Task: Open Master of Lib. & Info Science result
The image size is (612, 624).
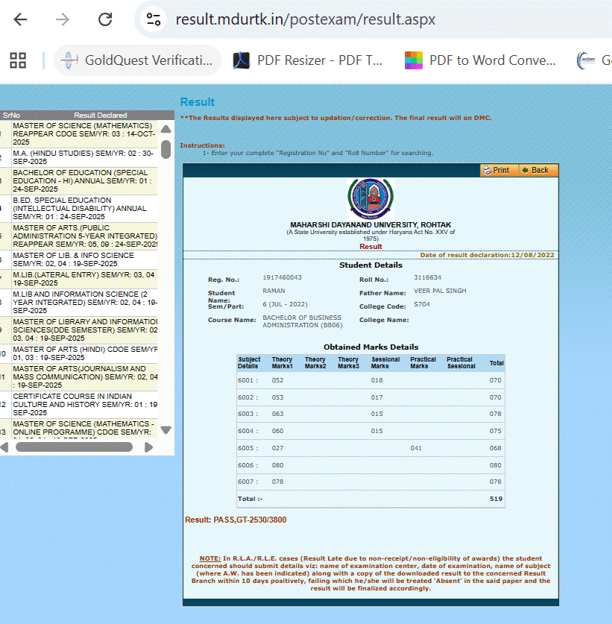Action: click(x=82, y=259)
